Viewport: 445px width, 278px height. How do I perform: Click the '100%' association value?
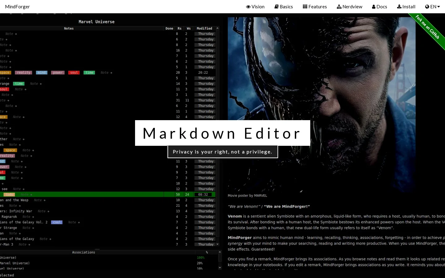click(x=201, y=258)
